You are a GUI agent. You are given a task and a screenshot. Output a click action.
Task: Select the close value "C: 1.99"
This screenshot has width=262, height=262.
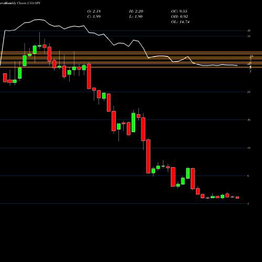94,17
